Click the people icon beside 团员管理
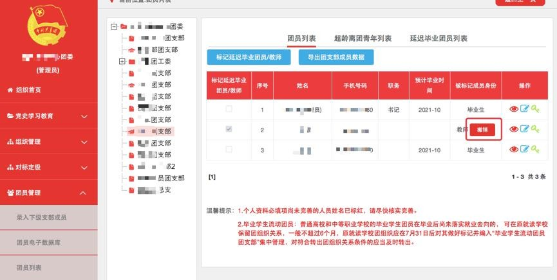The width and height of the screenshot is (557, 280). pyautogui.click(x=10, y=193)
